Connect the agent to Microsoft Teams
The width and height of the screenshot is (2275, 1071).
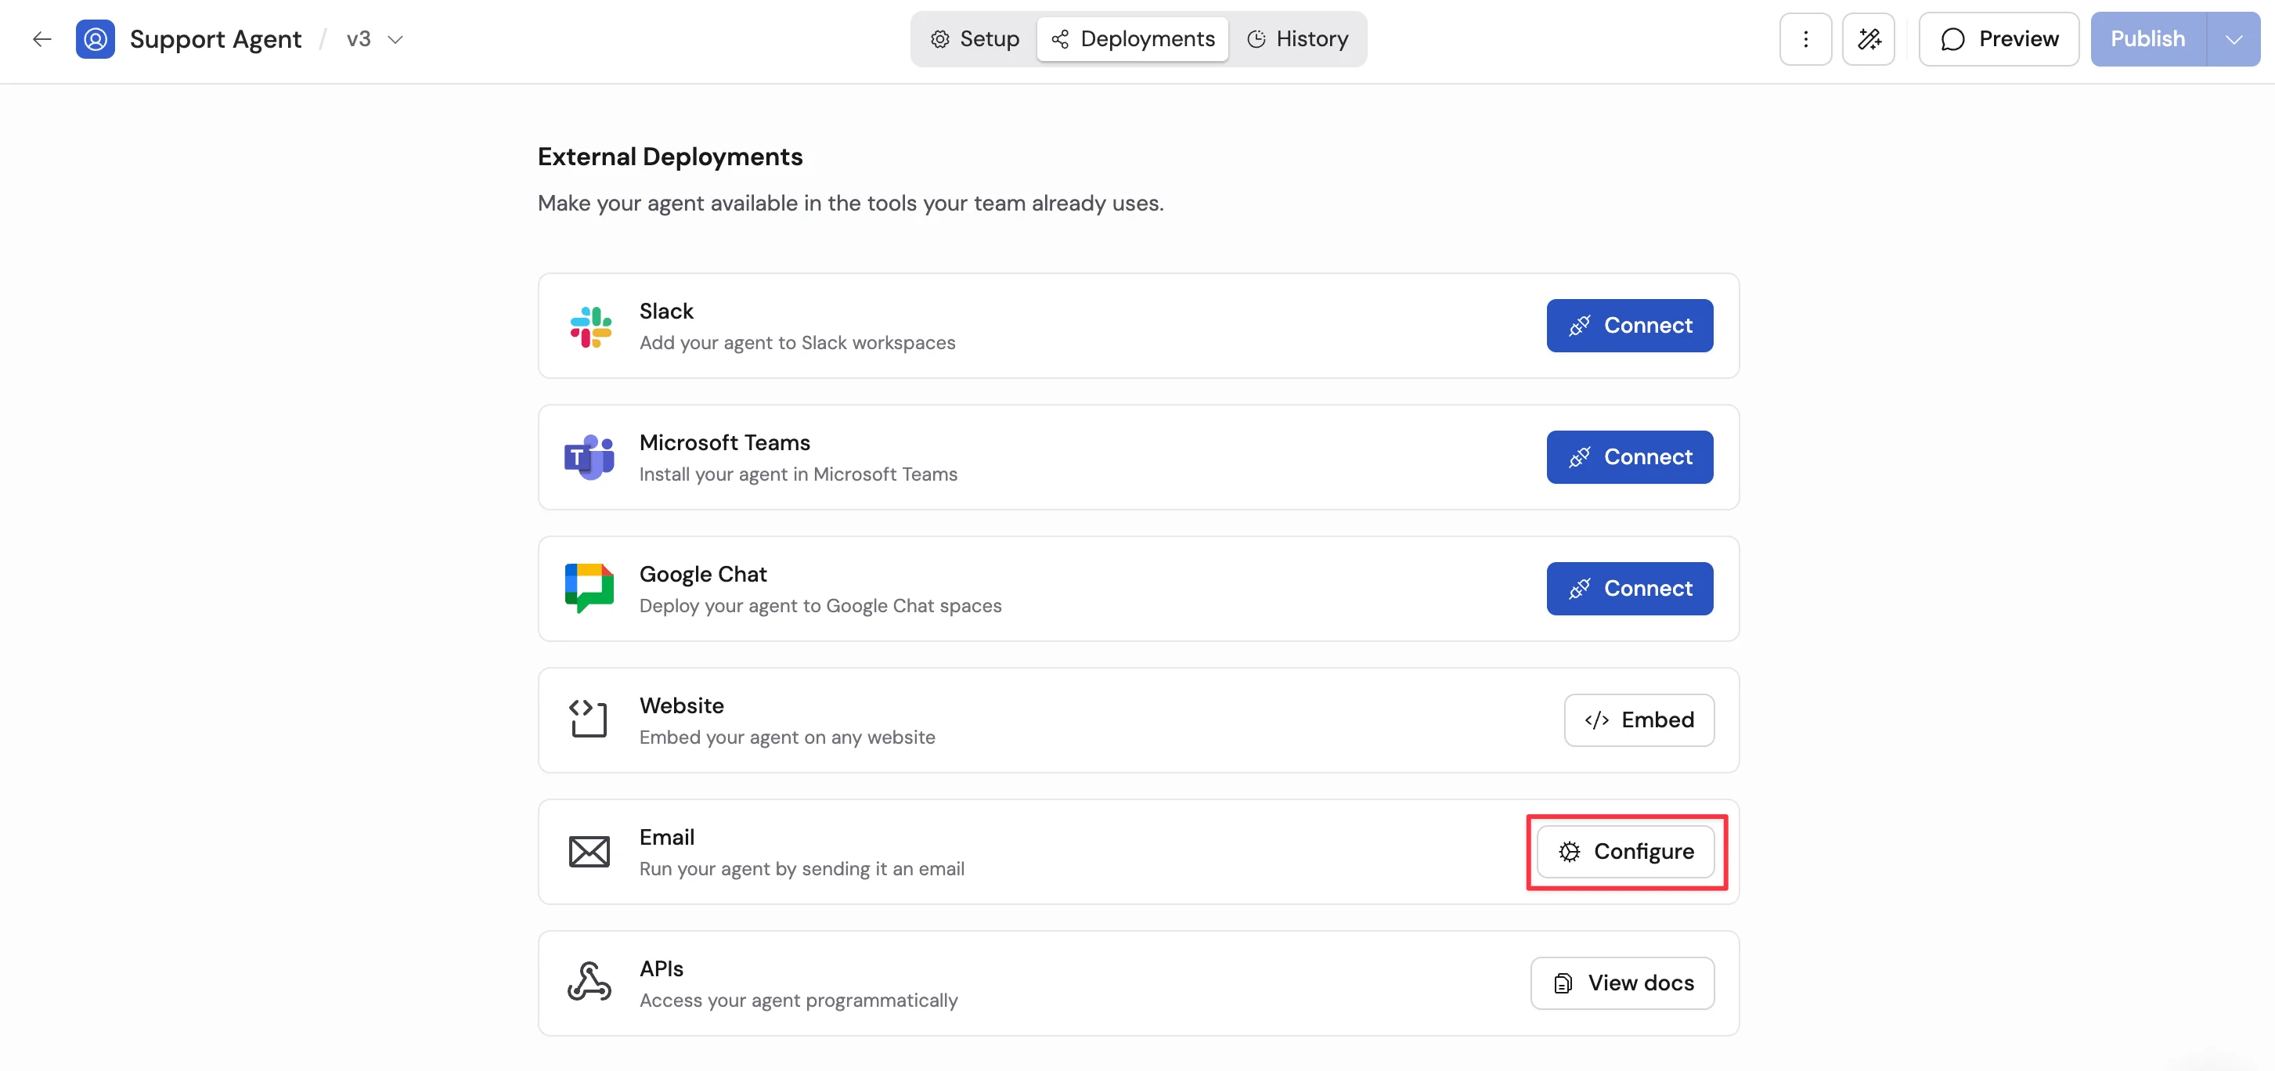point(1629,457)
